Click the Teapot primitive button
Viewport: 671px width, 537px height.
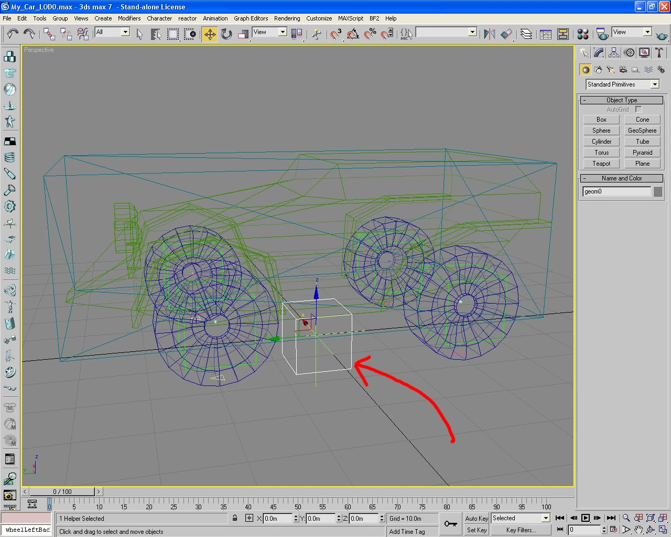click(601, 164)
